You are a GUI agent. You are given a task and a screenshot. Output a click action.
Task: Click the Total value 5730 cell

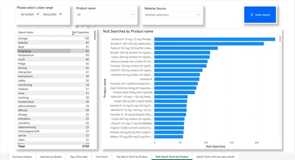click(85, 146)
